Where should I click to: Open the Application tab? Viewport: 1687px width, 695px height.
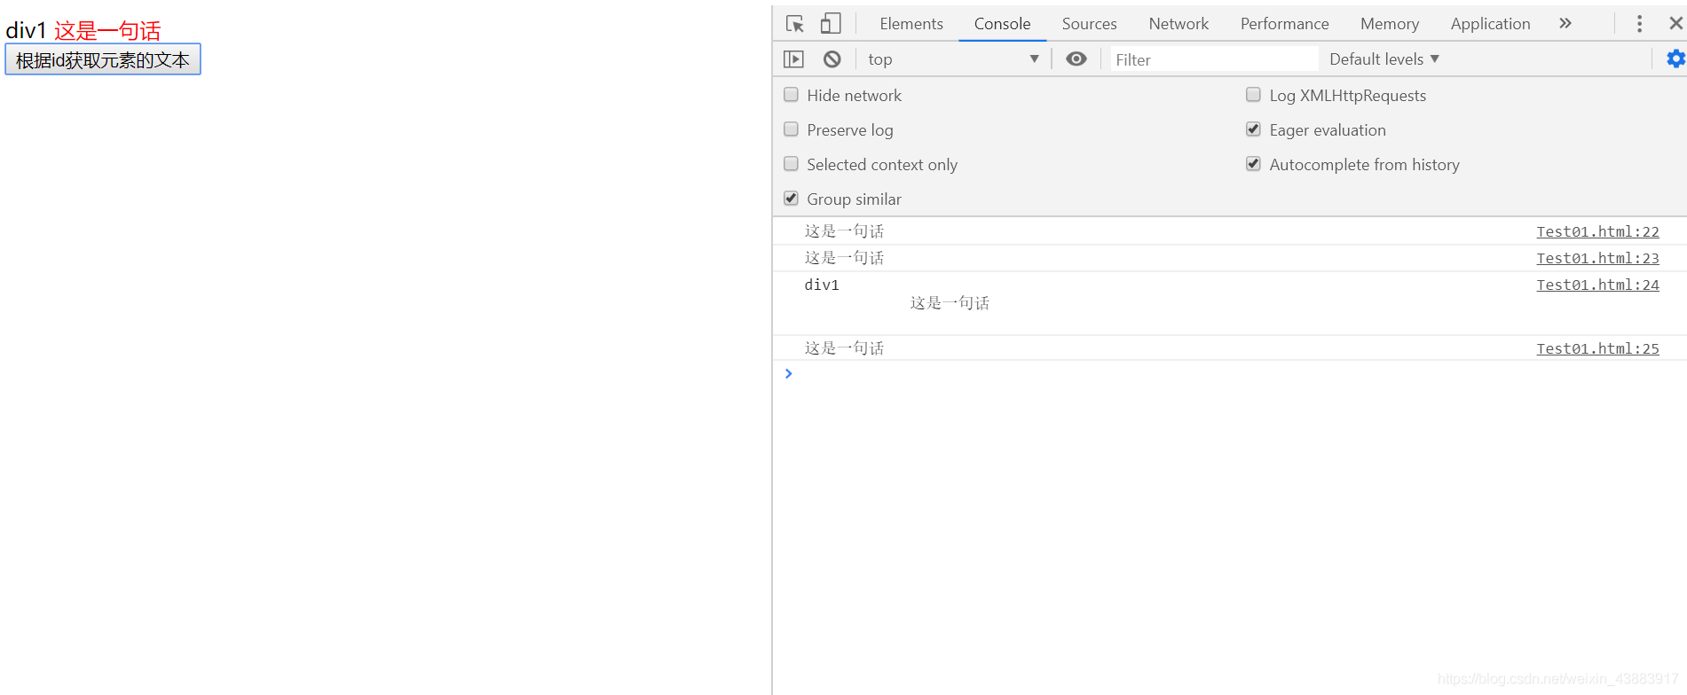point(1490,24)
